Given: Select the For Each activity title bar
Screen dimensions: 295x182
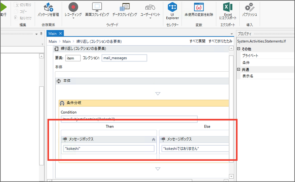Looking at the screenshot, I should 141,49.
